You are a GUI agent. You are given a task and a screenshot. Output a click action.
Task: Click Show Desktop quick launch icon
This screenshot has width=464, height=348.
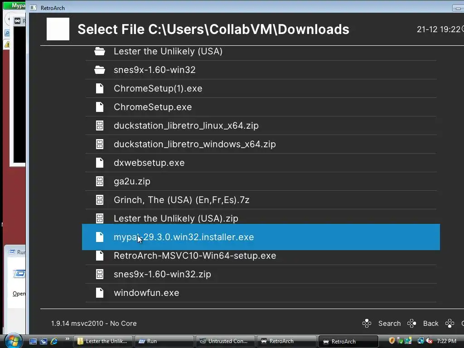tap(33, 341)
